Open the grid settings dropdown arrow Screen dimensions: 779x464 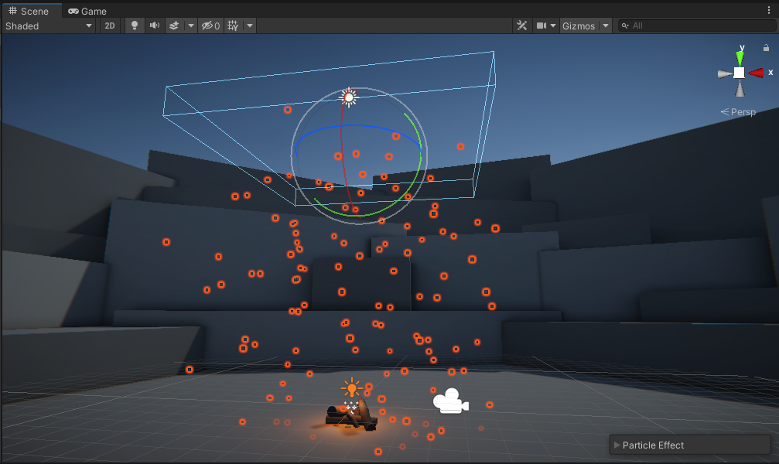(249, 26)
